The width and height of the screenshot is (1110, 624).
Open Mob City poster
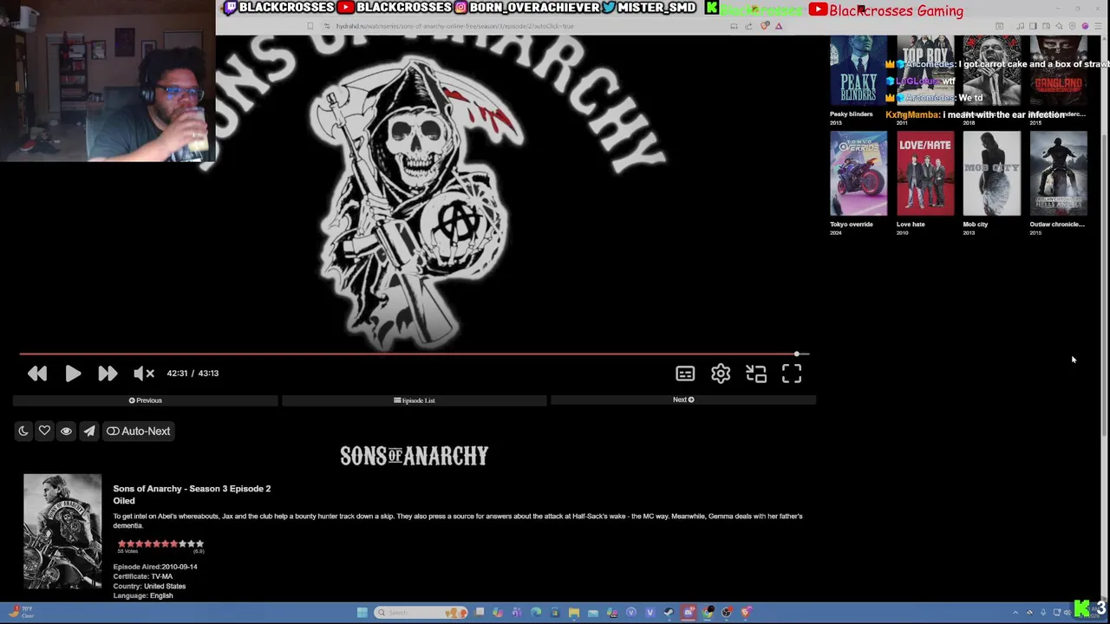[x=992, y=173]
